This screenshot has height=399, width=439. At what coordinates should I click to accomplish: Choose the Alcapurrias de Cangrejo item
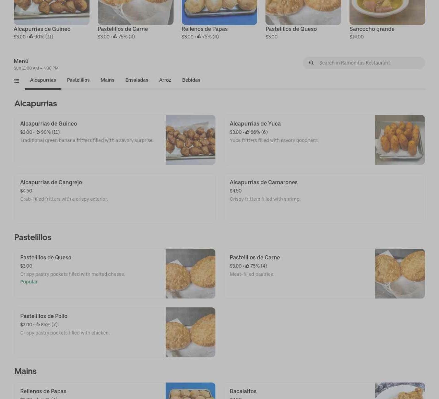[x=115, y=198]
